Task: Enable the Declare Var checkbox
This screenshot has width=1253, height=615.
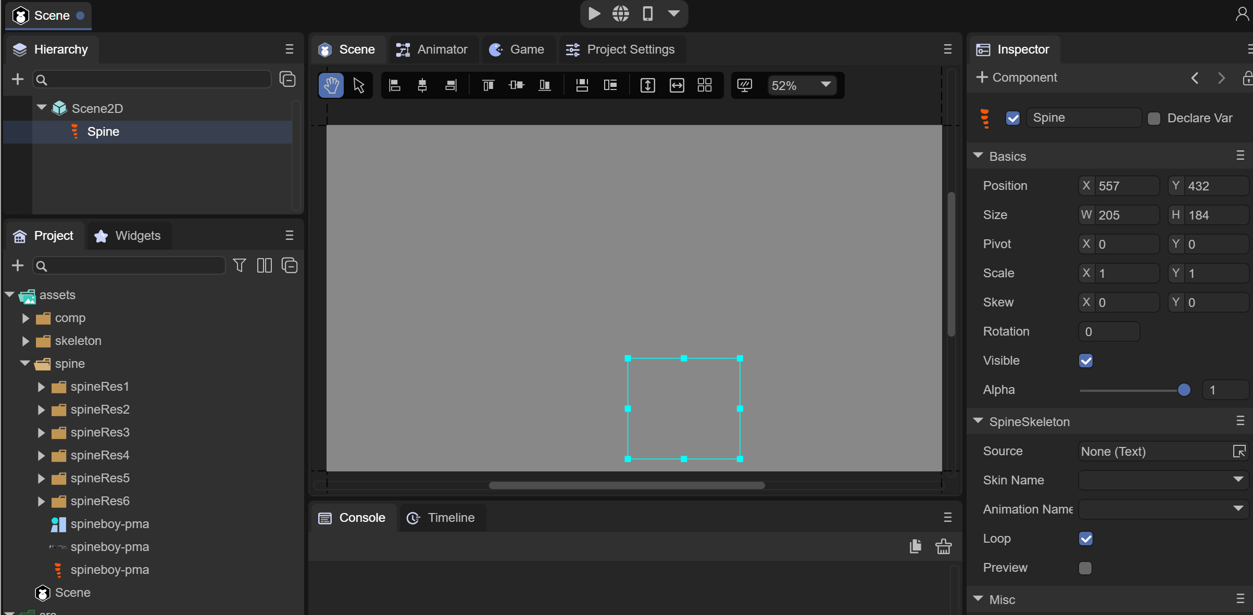Action: pos(1155,118)
